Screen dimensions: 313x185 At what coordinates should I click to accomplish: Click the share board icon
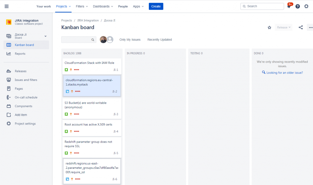click(301, 27)
